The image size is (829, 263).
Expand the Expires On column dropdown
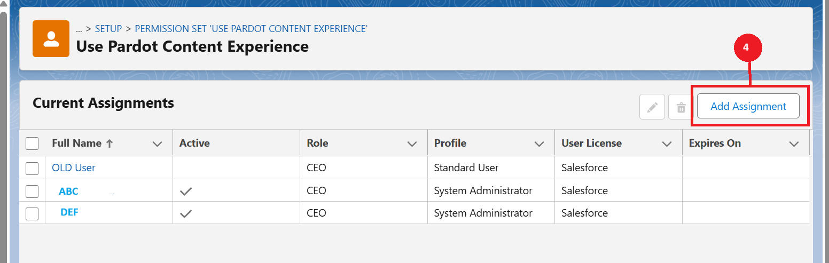[x=794, y=144]
